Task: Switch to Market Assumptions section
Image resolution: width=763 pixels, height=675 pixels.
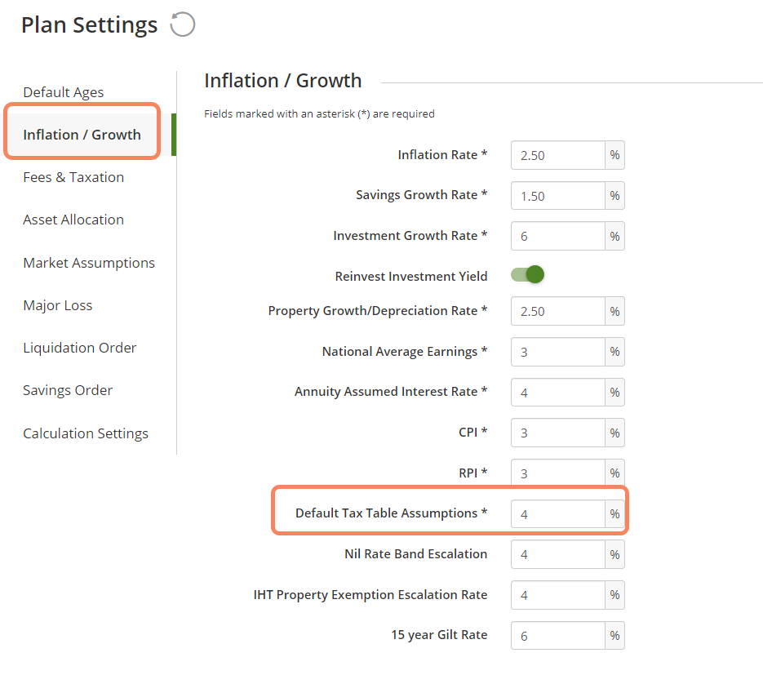Action: [x=89, y=263]
